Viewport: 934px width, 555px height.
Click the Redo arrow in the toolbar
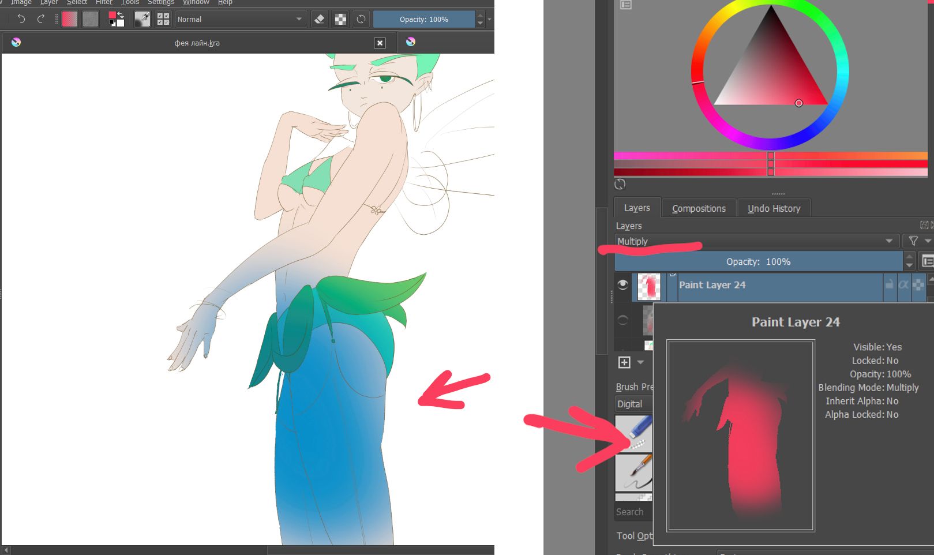41,19
